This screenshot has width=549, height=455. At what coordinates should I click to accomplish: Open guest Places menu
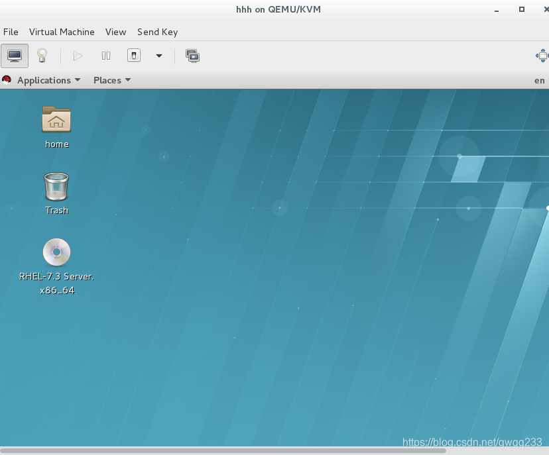pyautogui.click(x=112, y=80)
